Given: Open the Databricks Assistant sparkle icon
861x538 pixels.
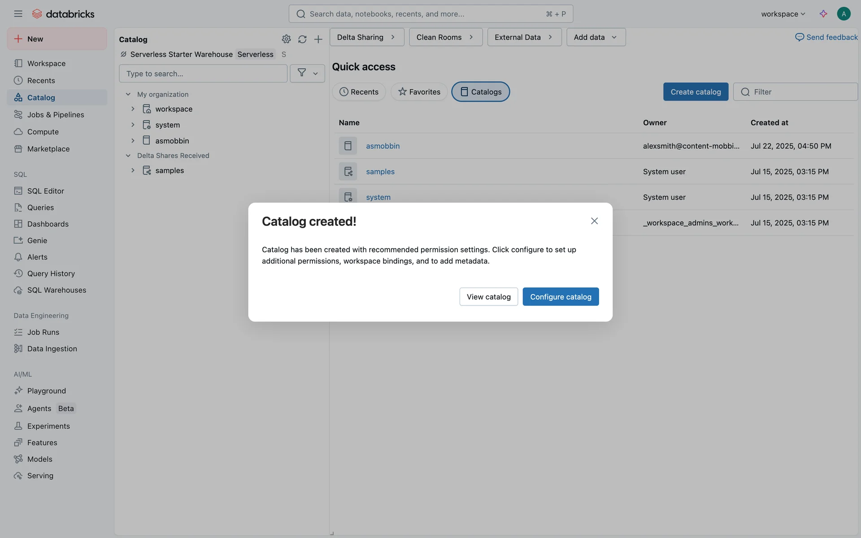Looking at the screenshot, I should pyautogui.click(x=823, y=14).
